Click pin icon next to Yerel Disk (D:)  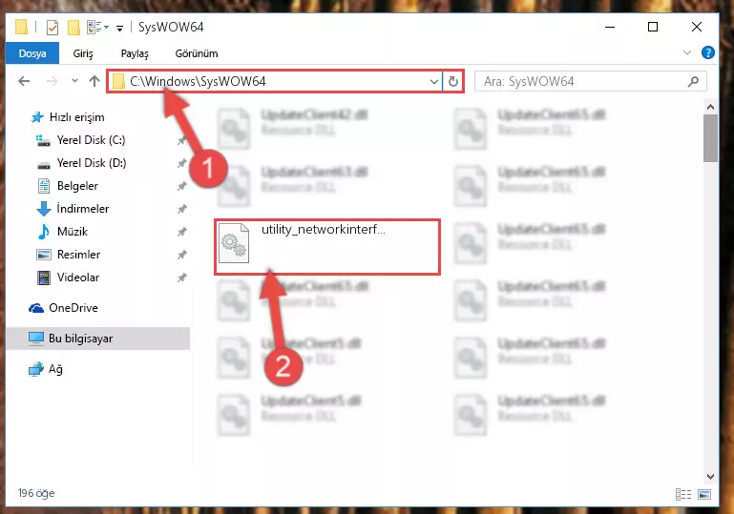pyautogui.click(x=181, y=163)
